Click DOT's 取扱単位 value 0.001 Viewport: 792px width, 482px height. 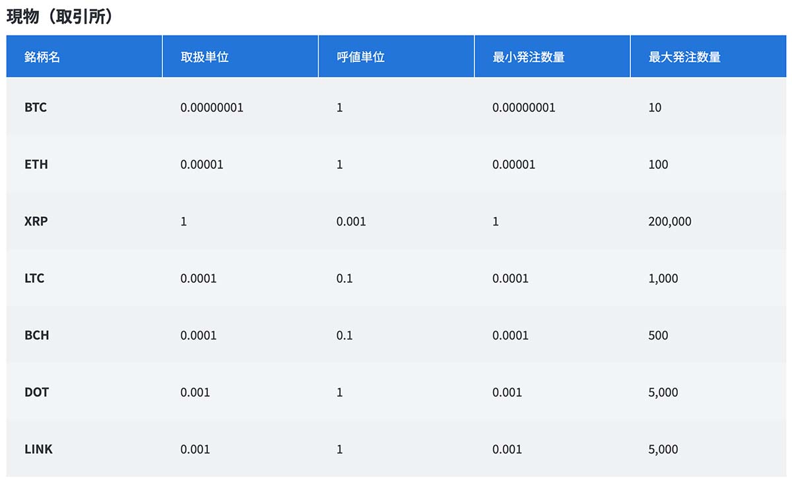coord(195,392)
